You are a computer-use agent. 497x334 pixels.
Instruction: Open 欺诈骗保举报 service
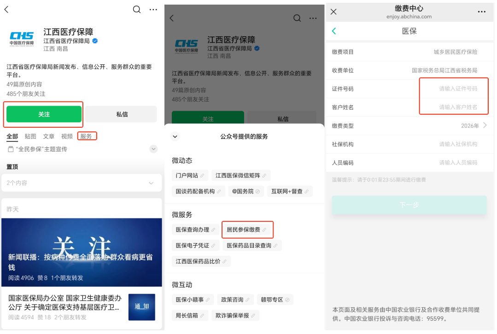(235, 315)
